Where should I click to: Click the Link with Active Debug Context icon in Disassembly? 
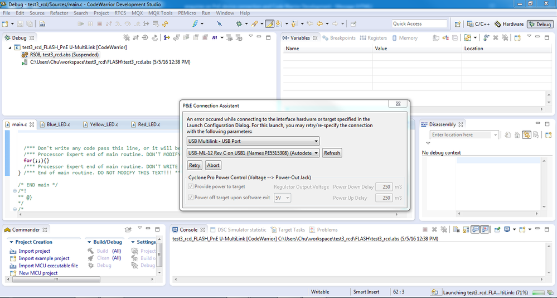coord(526,135)
